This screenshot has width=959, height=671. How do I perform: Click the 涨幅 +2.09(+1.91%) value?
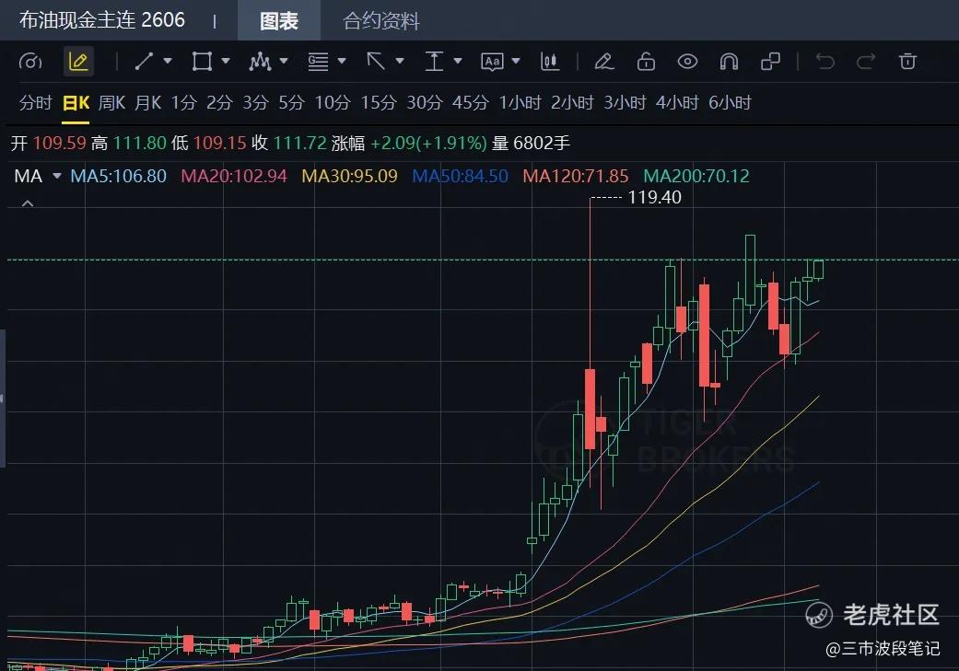409,143
